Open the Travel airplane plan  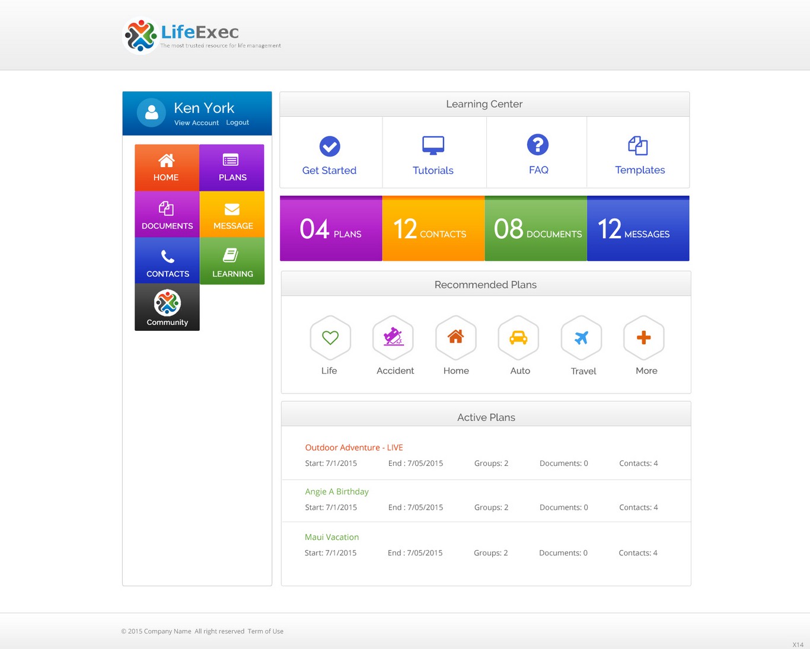581,338
